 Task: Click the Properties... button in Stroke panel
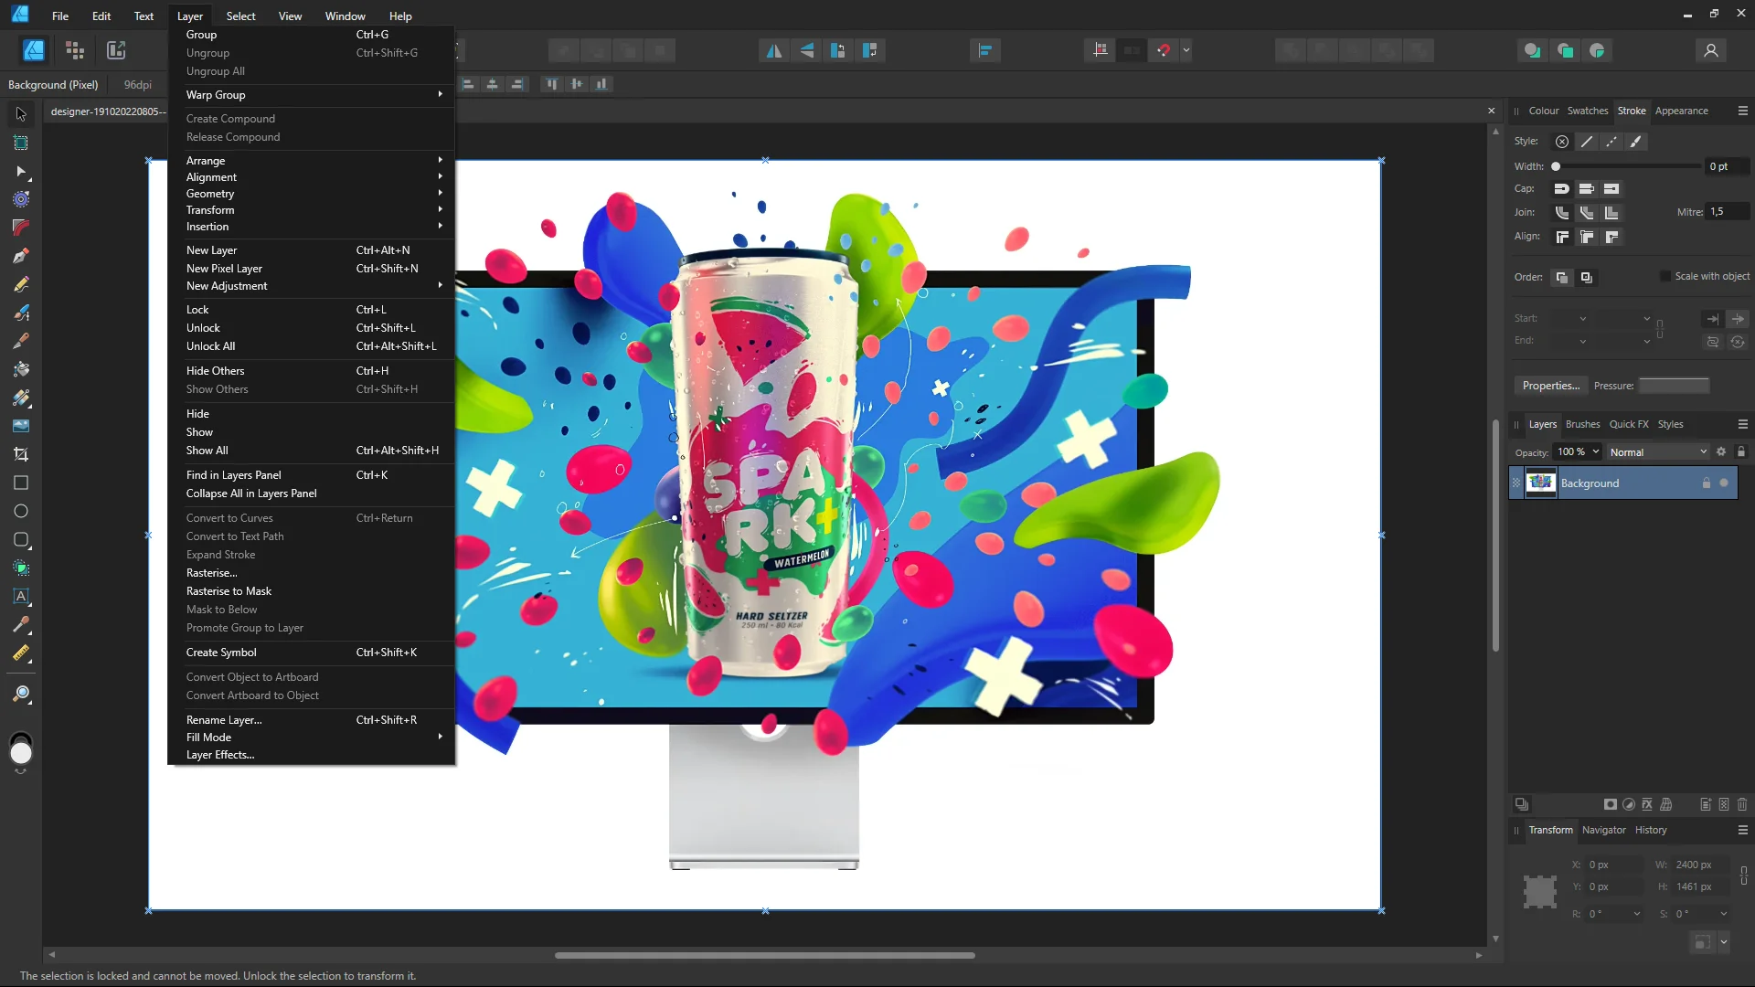point(1550,386)
